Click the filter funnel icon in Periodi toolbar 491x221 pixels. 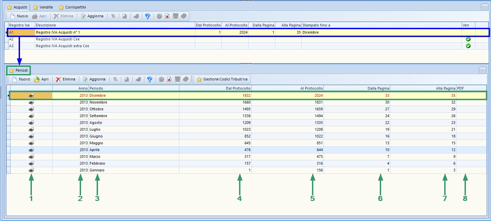click(150, 79)
